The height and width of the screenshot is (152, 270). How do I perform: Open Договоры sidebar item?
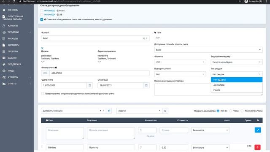(x=13, y=45)
